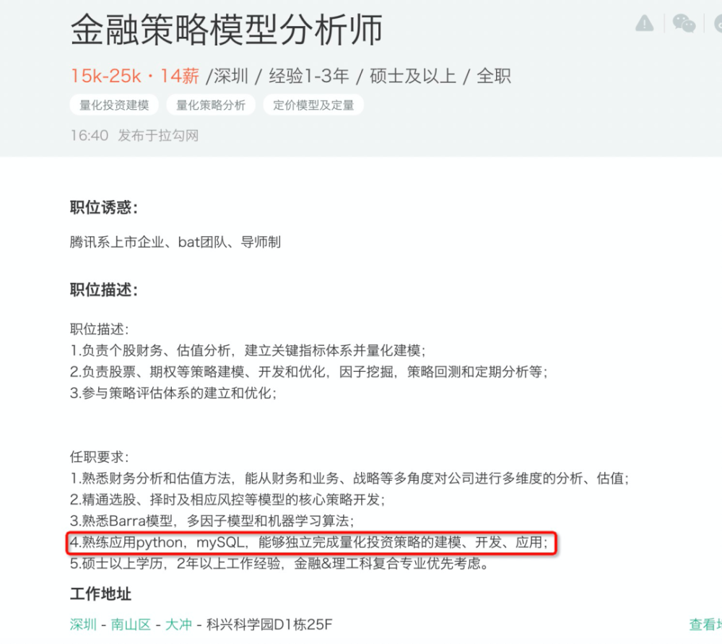Open the 大冲 area link
Image resolution: width=722 pixels, height=644 pixels.
(178, 625)
